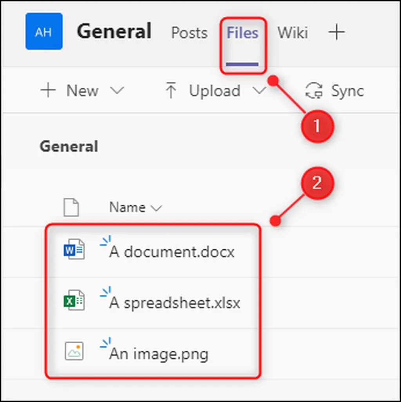The height and width of the screenshot is (402, 401).
Task: Click the Word document file icon
Action: pyautogui.click(x=74, y=249)
